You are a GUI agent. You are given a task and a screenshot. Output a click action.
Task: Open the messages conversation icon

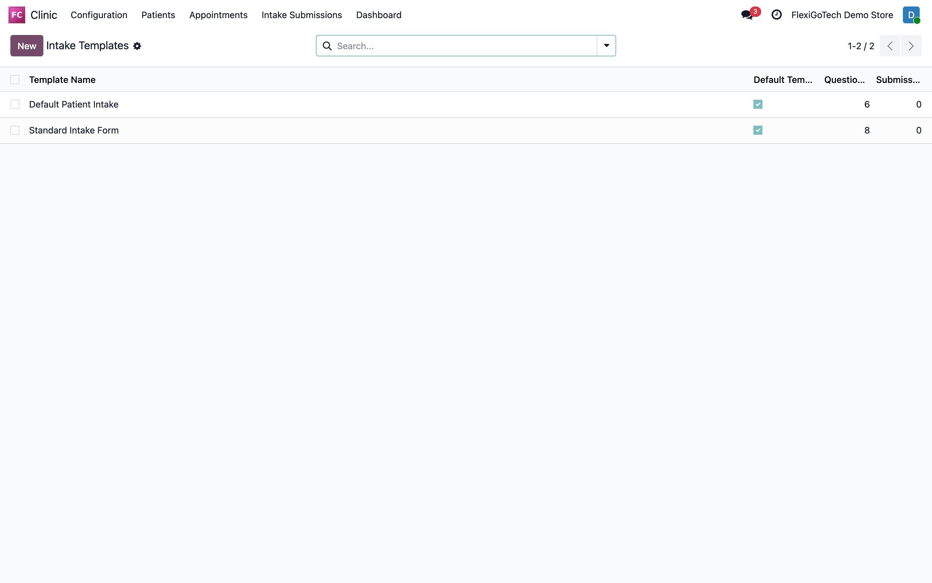tap(747, 15)
